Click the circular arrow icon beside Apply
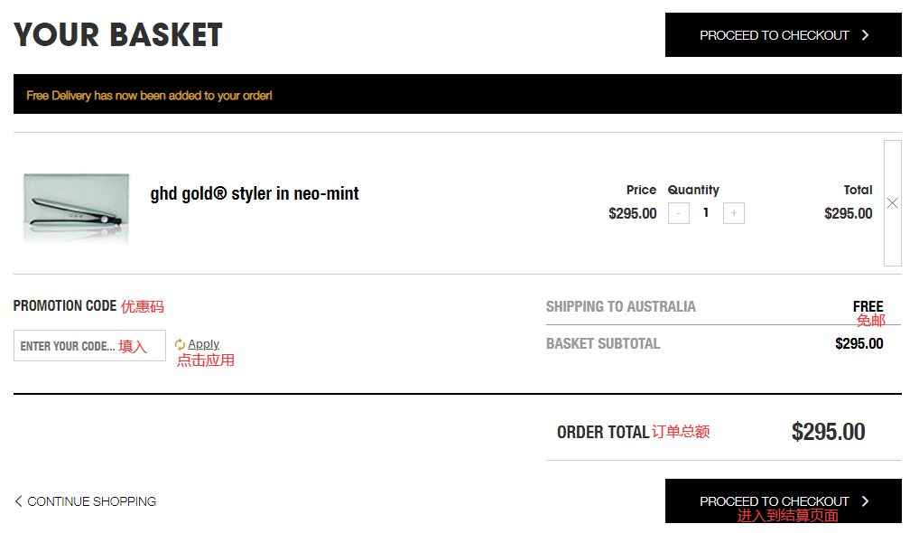The width and height of the screenshot is (919, 533). click(x=180, y=344)
